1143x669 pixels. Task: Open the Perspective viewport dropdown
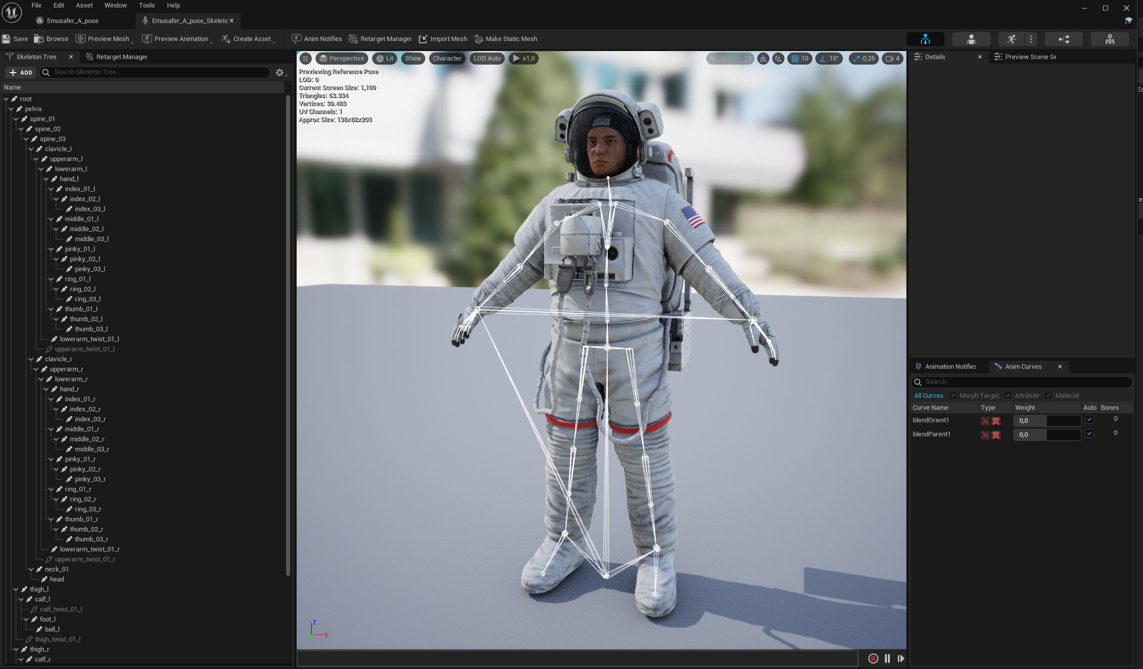point(342,58)
